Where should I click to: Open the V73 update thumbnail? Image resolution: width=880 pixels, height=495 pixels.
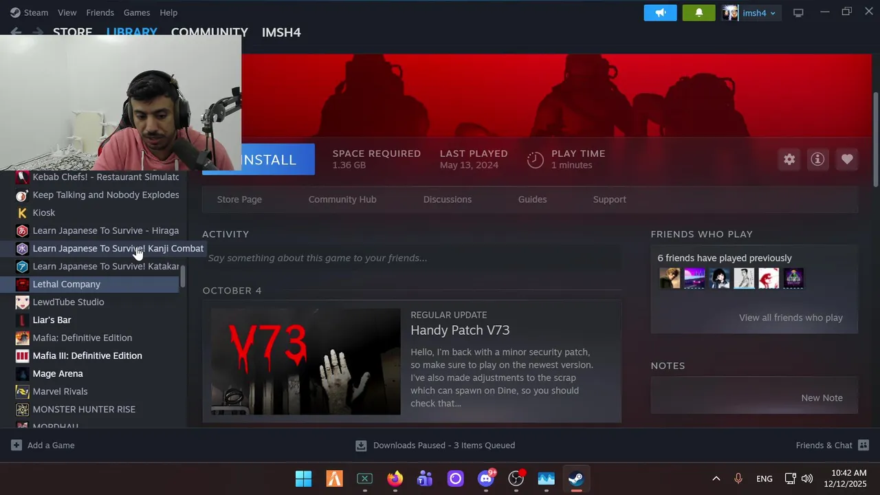(x=306, y=362)
